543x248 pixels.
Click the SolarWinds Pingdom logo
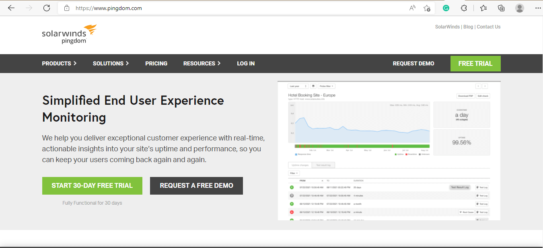pos(69,34)
